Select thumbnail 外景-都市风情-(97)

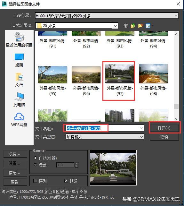coord(120,74)
